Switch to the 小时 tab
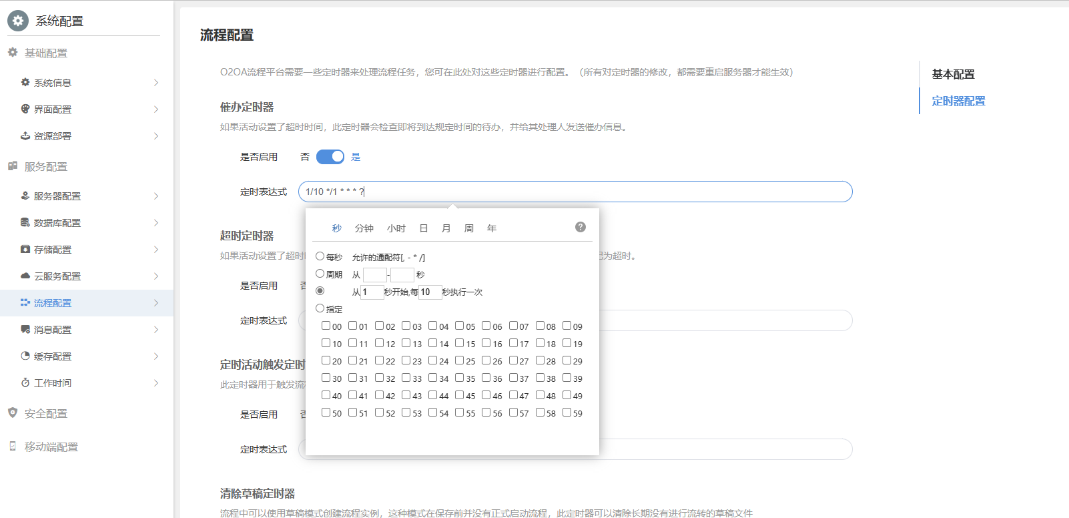 (x=396, y=228)
